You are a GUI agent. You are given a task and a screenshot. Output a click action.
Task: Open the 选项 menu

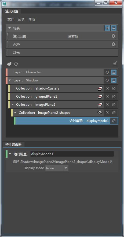[x=21, y=19]
